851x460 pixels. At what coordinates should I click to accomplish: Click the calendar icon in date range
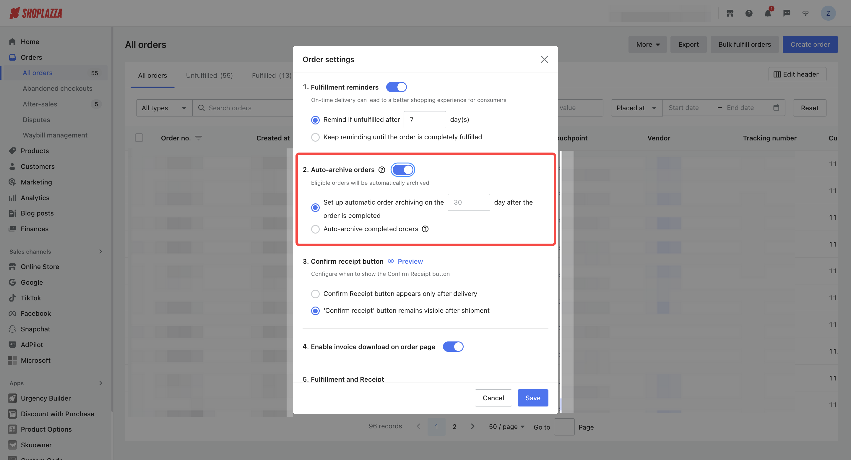coord(776,108)
